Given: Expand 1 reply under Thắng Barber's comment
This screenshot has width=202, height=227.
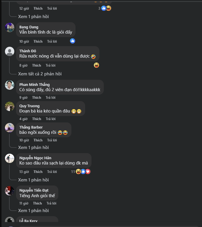Looking at the screenshot, I should pyautogui.click(x=33, y=148).
